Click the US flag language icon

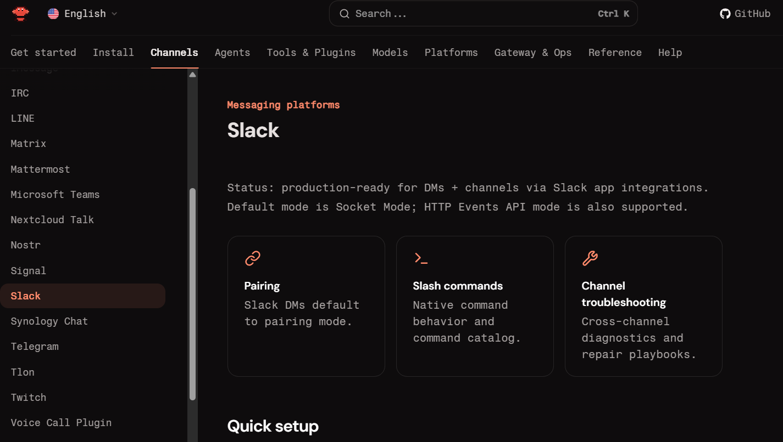pyautogui.click(x=53, y=14)
